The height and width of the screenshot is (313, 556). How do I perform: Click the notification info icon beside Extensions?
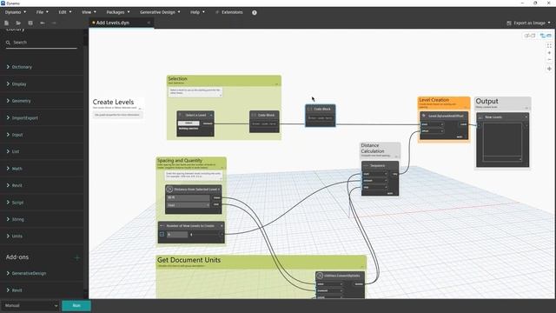[255, 12]
